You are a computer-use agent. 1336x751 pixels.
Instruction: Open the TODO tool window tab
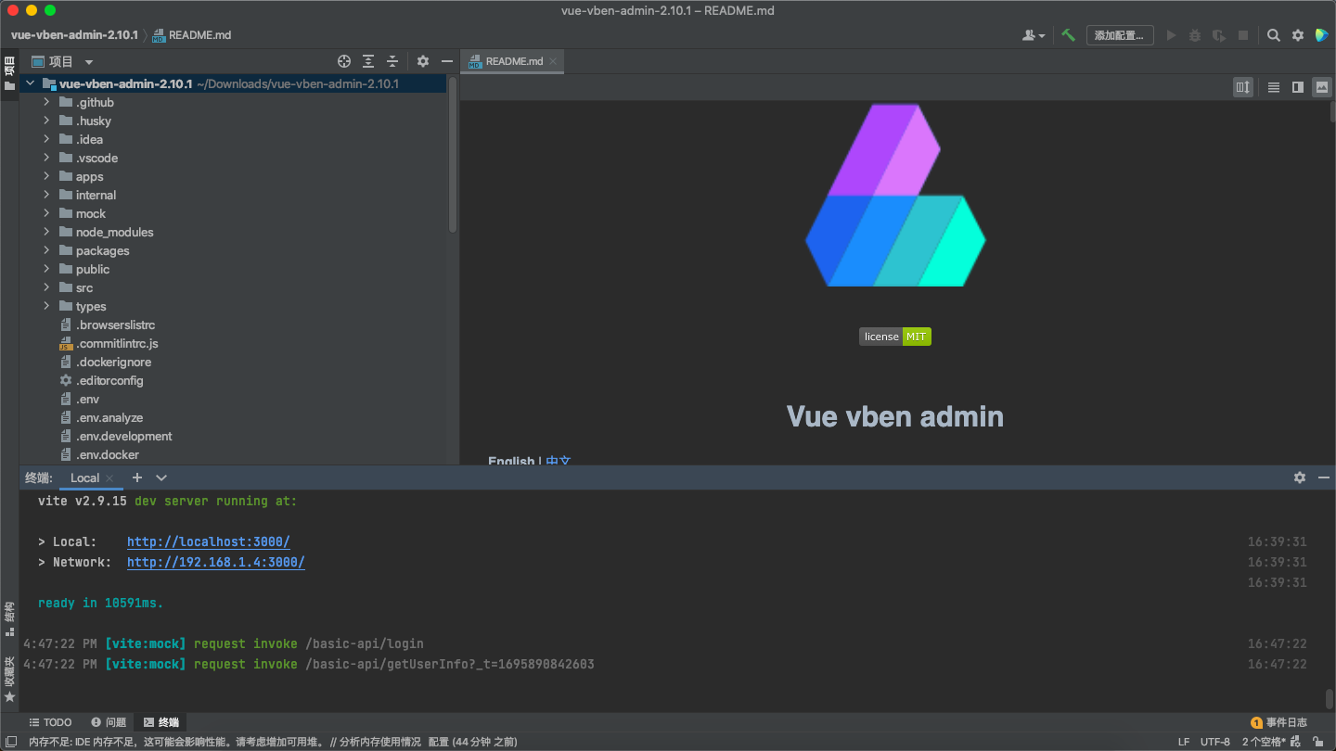(x=50, y=721)
